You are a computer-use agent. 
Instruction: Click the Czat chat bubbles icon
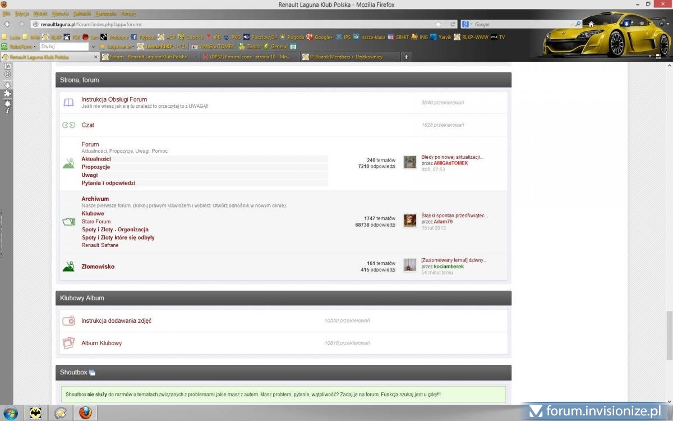68,125
